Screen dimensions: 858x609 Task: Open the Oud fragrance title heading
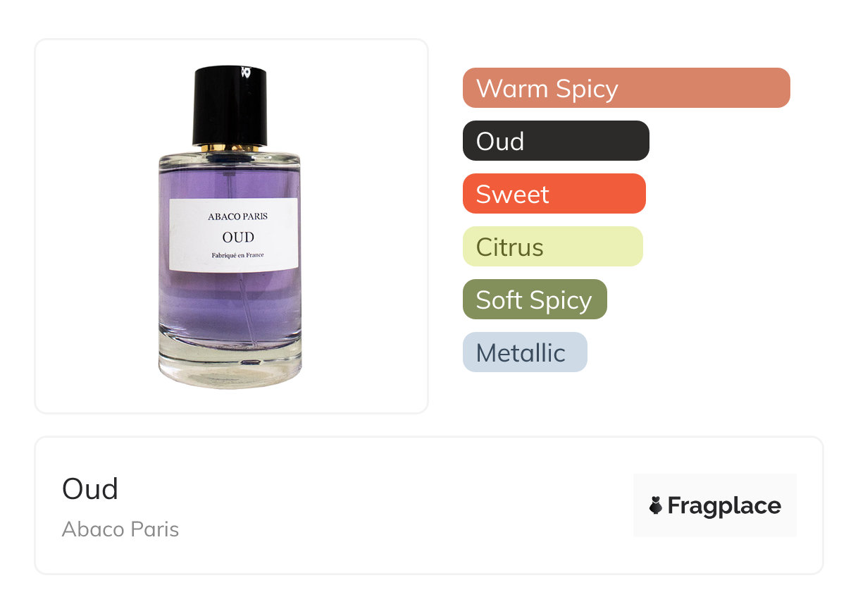(x=90, y=489)
